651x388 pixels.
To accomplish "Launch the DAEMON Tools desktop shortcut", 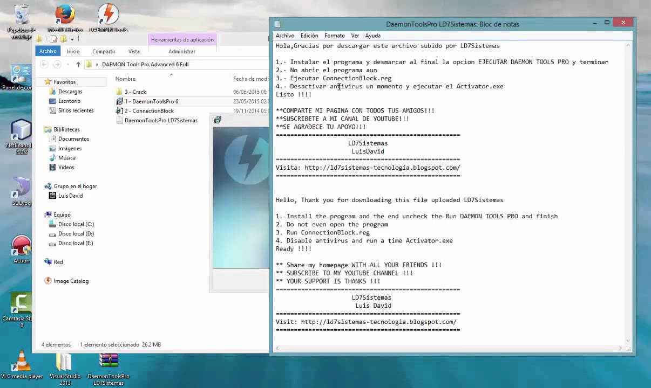I will [x=108, y=18].
